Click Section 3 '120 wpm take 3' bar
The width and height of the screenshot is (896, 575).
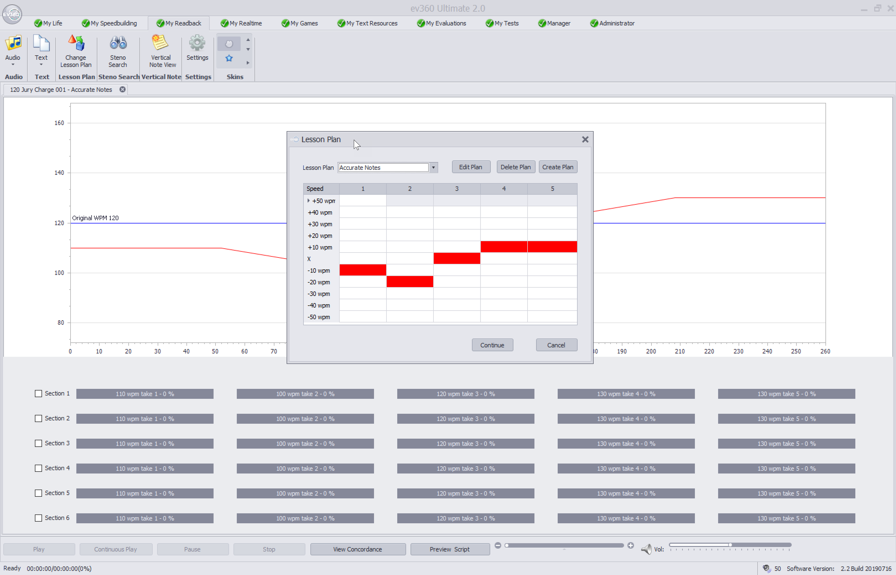coord(466,444)
